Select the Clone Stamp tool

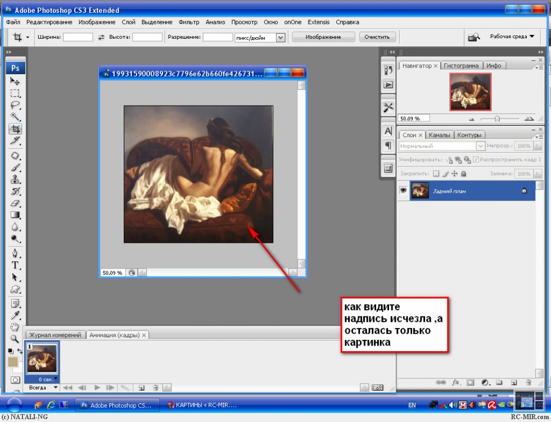coord(15,180)
